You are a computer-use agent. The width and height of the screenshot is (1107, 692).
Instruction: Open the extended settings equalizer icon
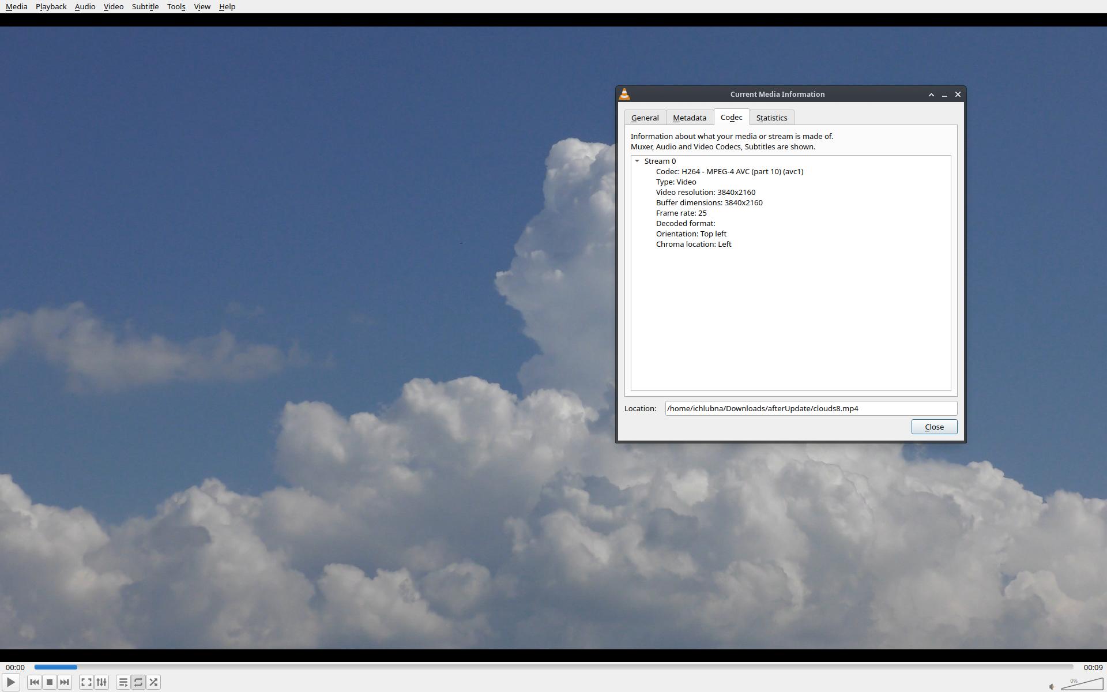tap(101, 682)
